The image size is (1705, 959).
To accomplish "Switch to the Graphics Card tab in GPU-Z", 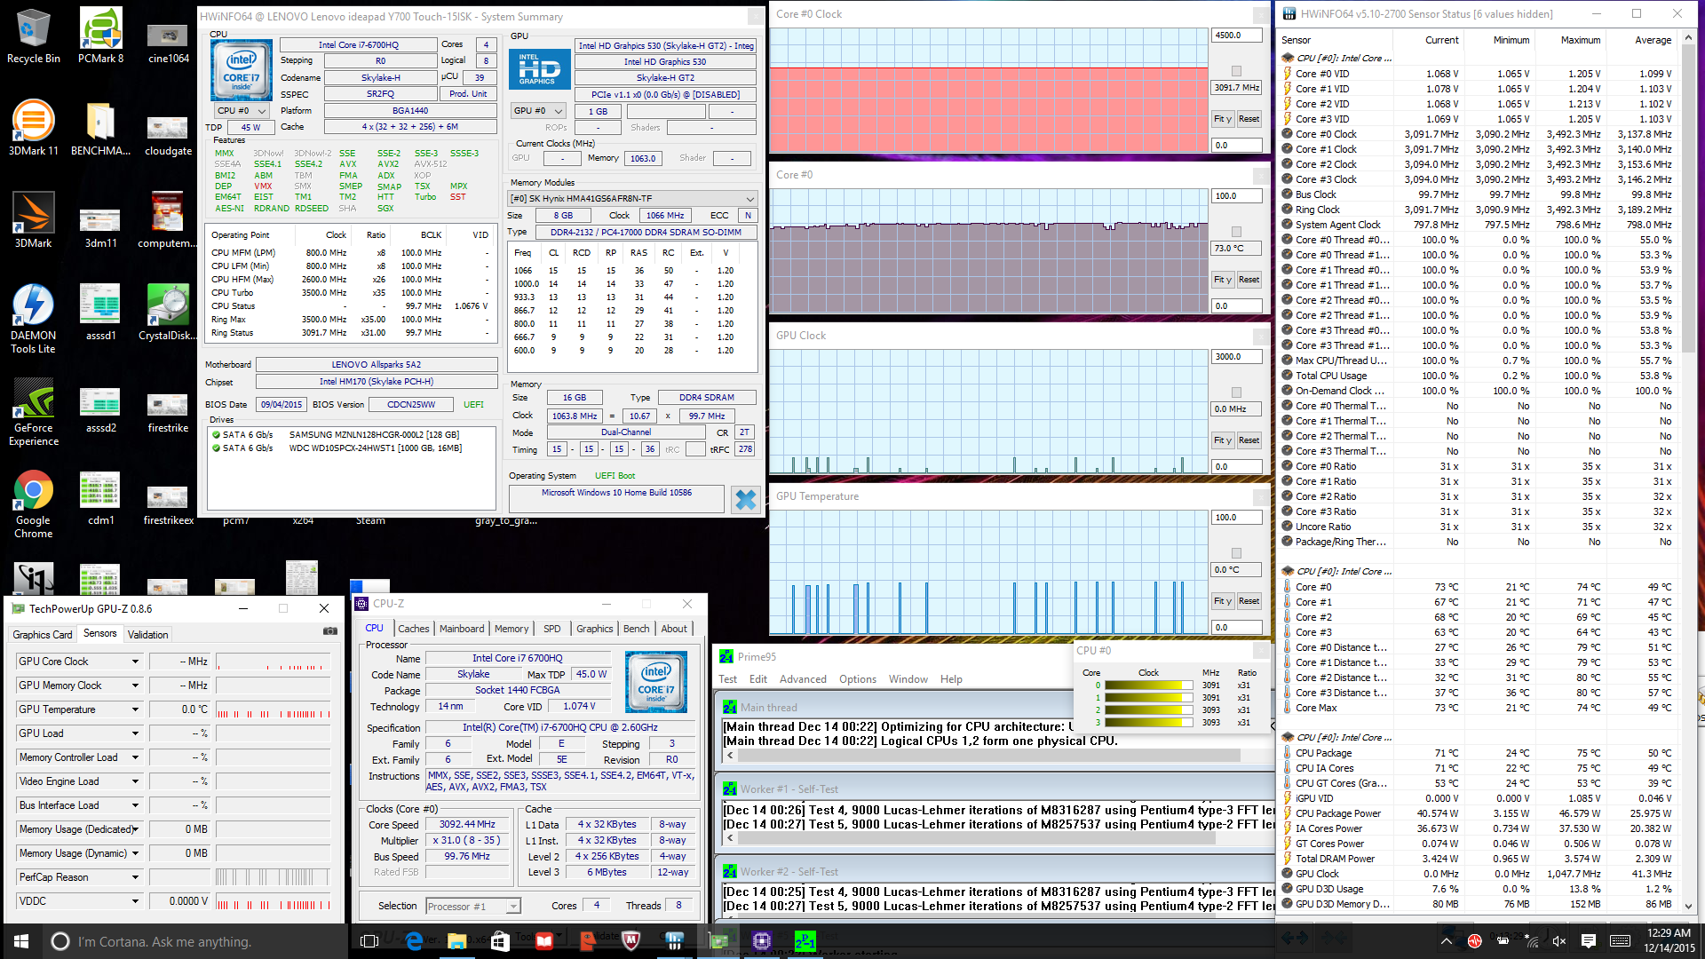I will coord(43,635).
